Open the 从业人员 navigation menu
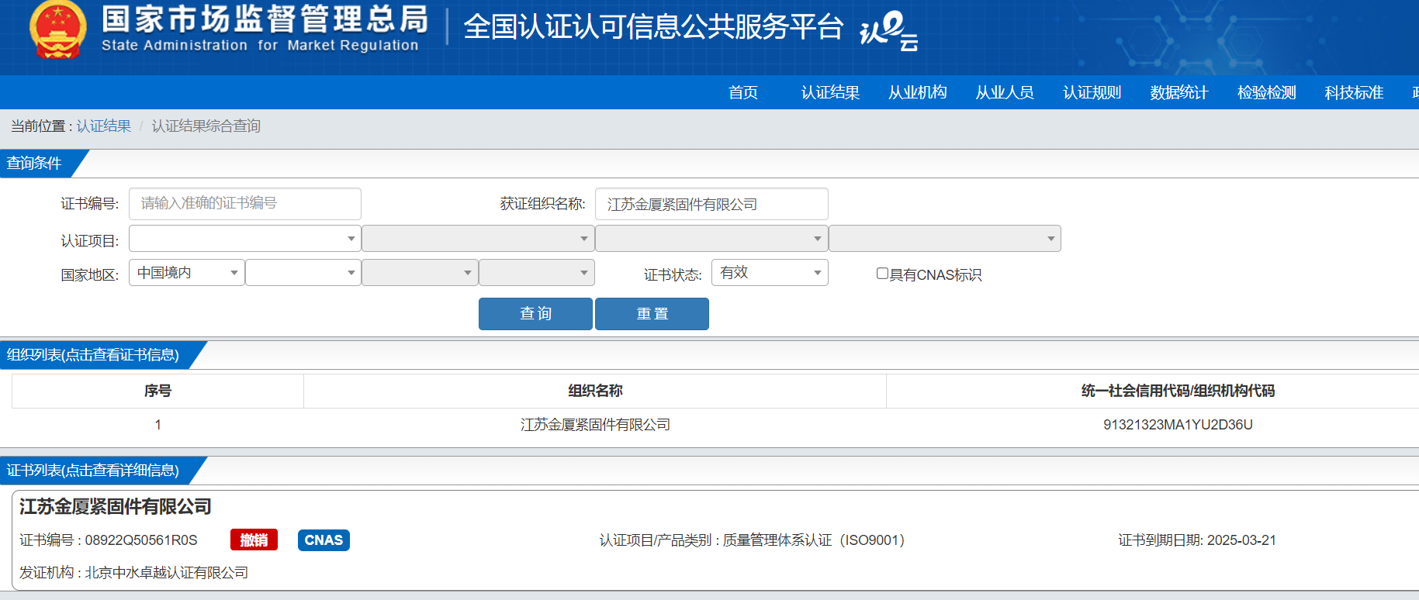 pos(1005,92)
